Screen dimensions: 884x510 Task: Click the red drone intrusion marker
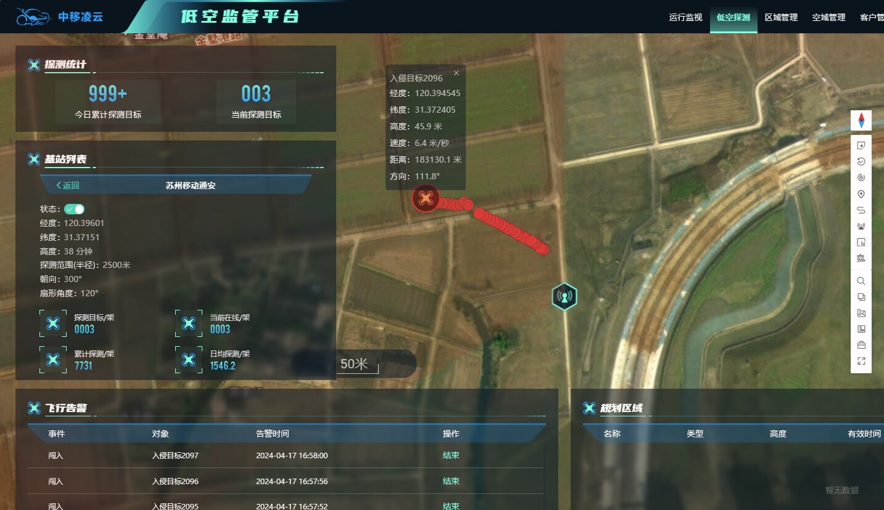425,198
